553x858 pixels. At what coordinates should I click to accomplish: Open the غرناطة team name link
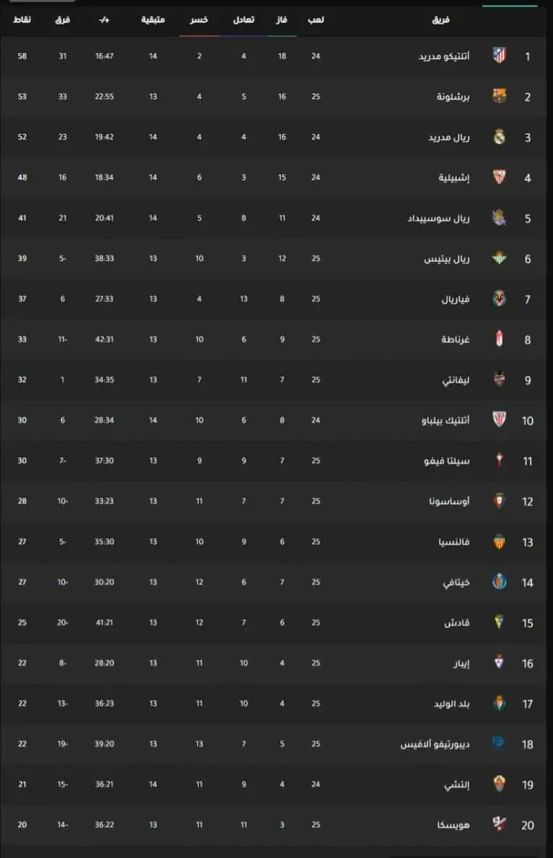456,339
